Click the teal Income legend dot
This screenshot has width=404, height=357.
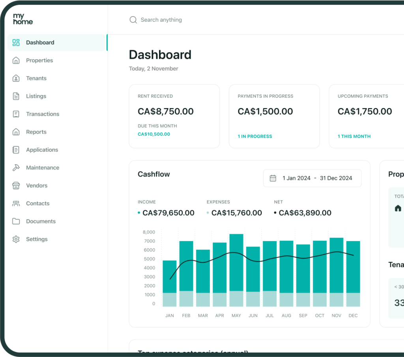click(x=139, y=213)
